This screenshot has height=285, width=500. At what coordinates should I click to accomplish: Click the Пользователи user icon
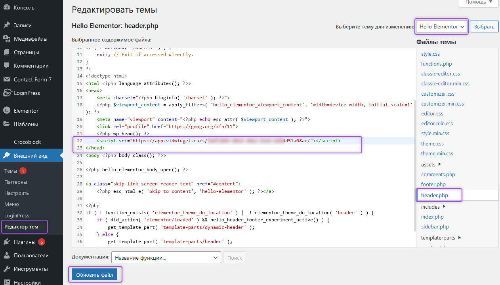tap(7, 255)
